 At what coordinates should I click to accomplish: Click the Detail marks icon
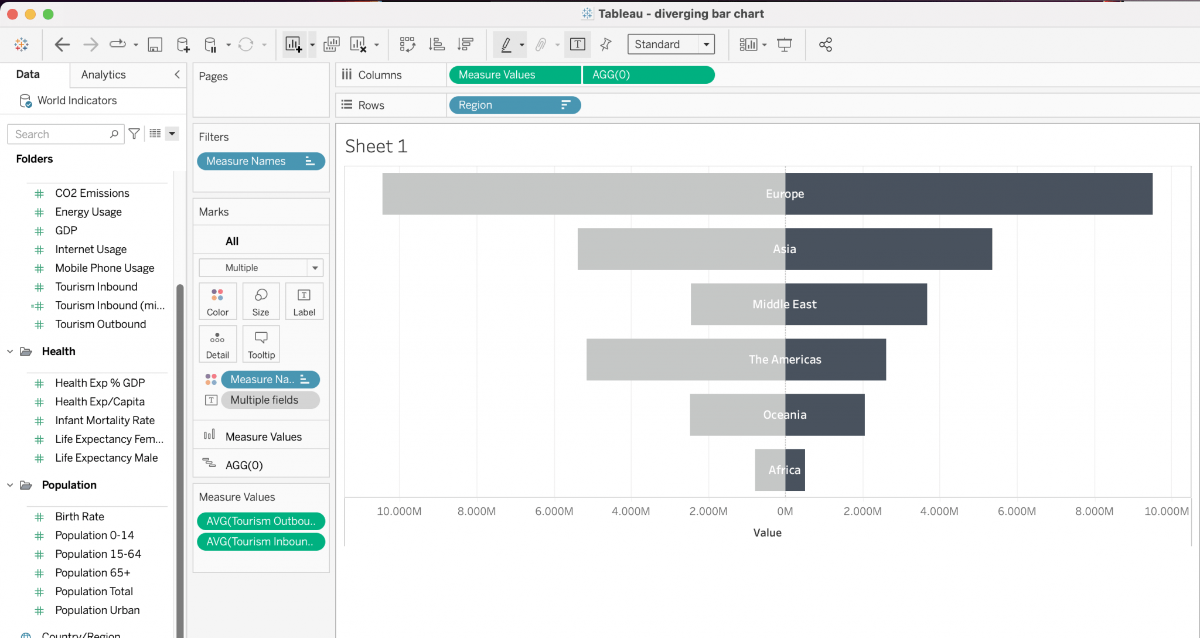coord(217,343)
